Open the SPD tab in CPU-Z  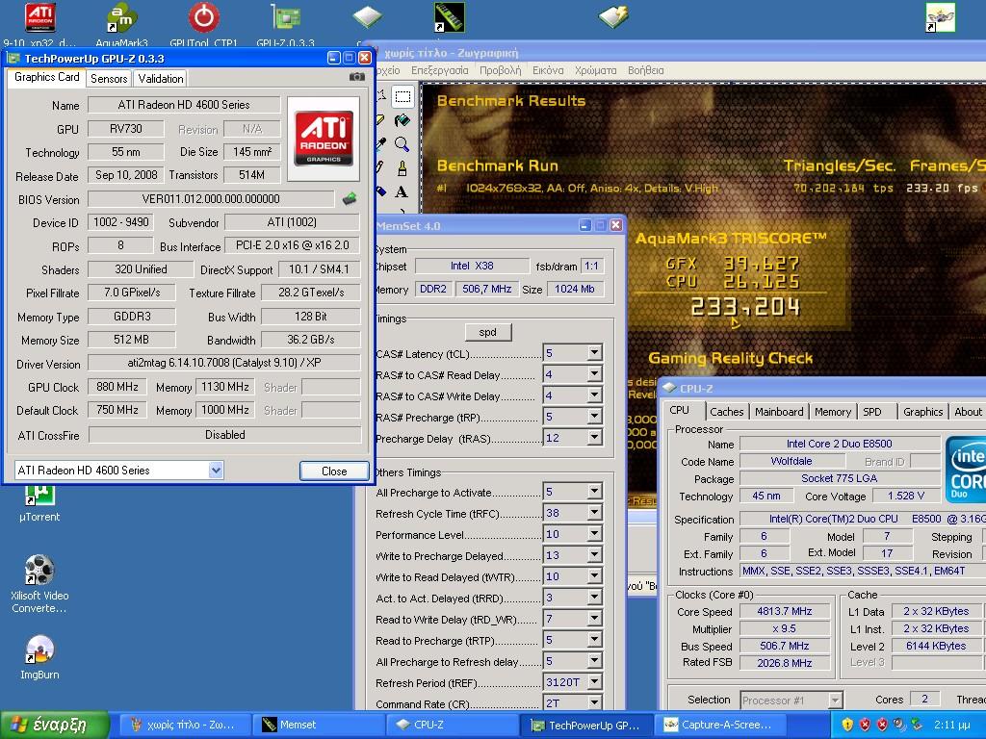(872, 412)
